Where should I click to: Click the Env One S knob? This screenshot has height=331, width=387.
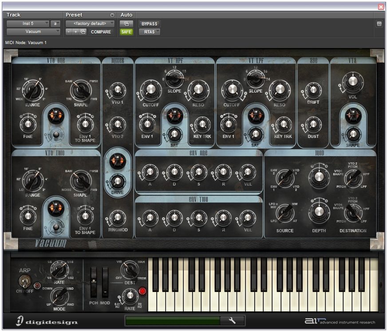[x=199, y=172]
